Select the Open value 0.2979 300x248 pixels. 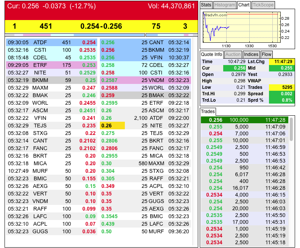click(x=238, y=74)
